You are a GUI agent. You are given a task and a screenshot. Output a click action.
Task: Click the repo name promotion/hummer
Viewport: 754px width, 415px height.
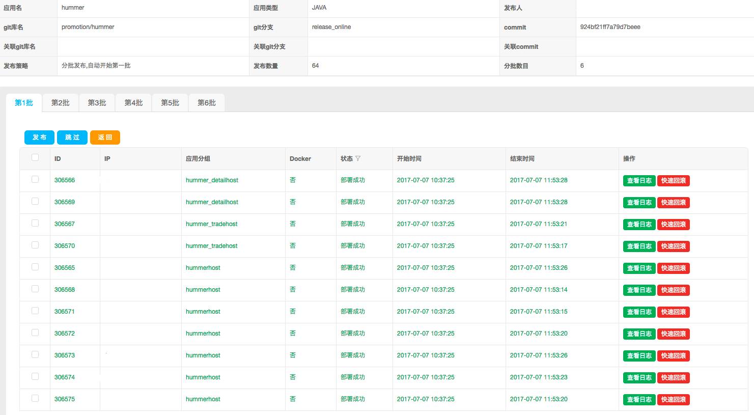pyautogui.click(x=88, y=27)
